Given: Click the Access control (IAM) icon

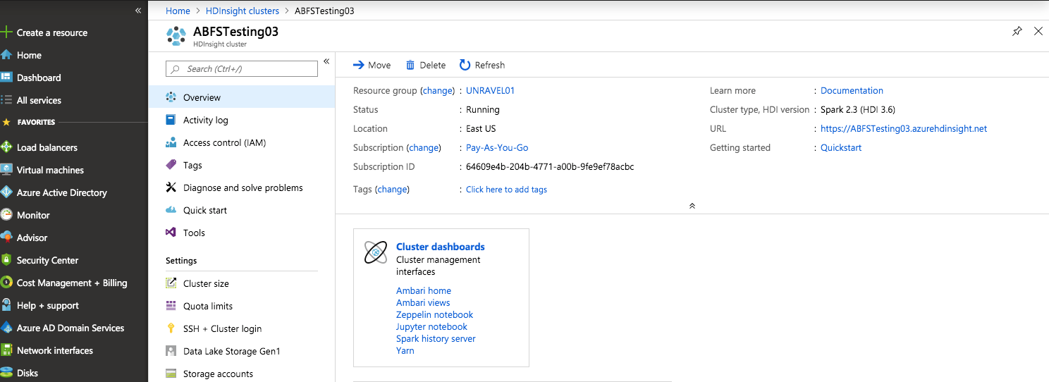Looking at the screenshot, I should [171, 142].
